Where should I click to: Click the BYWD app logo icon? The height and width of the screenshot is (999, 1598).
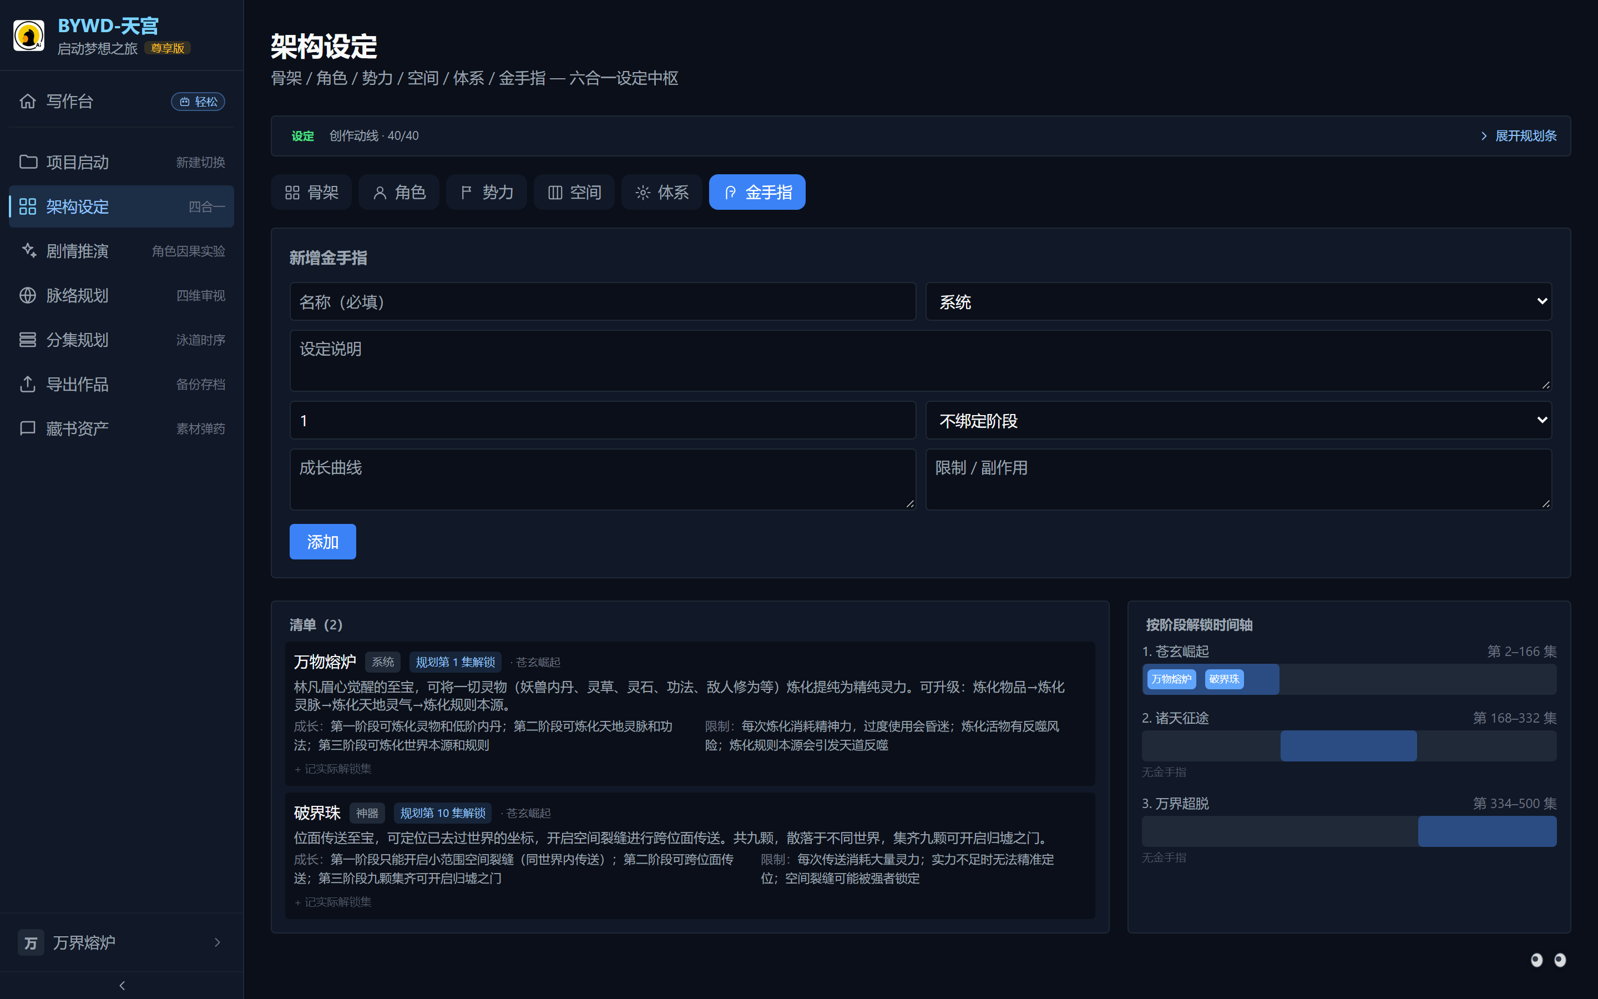click(28, 35)
